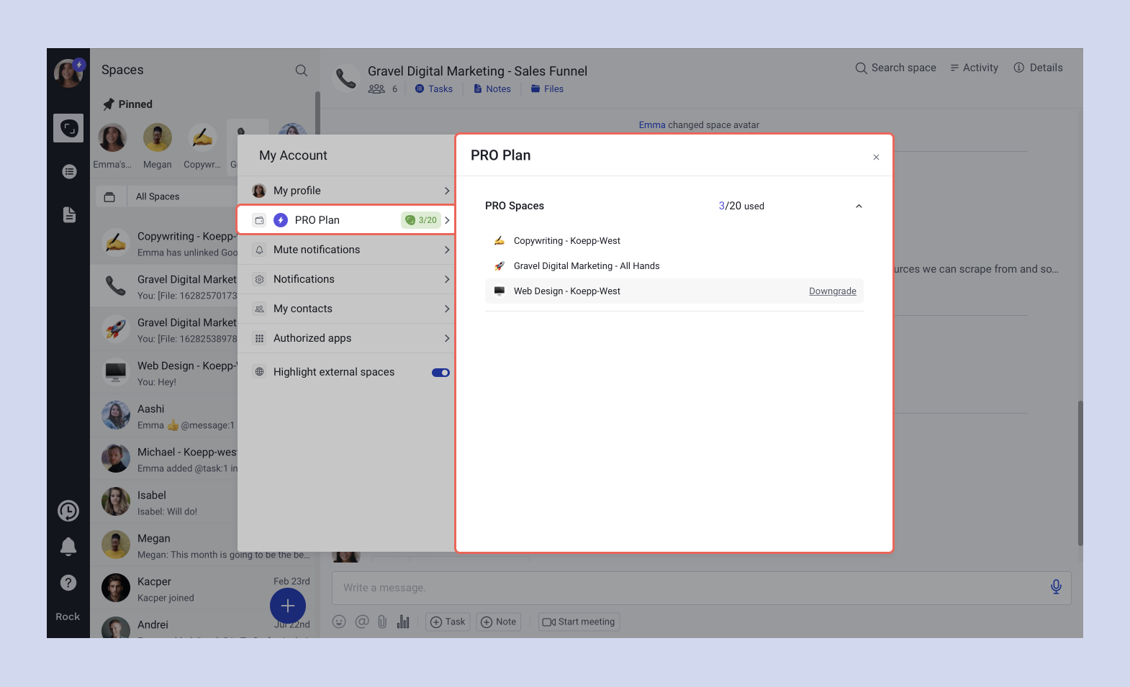Click Downgrade link for Web Design space
The image size is (1130, 687).
(832, 291)
